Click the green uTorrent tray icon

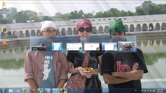[154, 91]
